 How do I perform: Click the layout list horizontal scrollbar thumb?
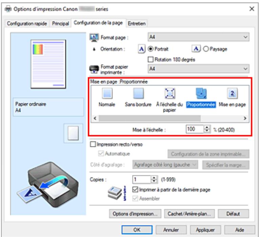point(150,118)
